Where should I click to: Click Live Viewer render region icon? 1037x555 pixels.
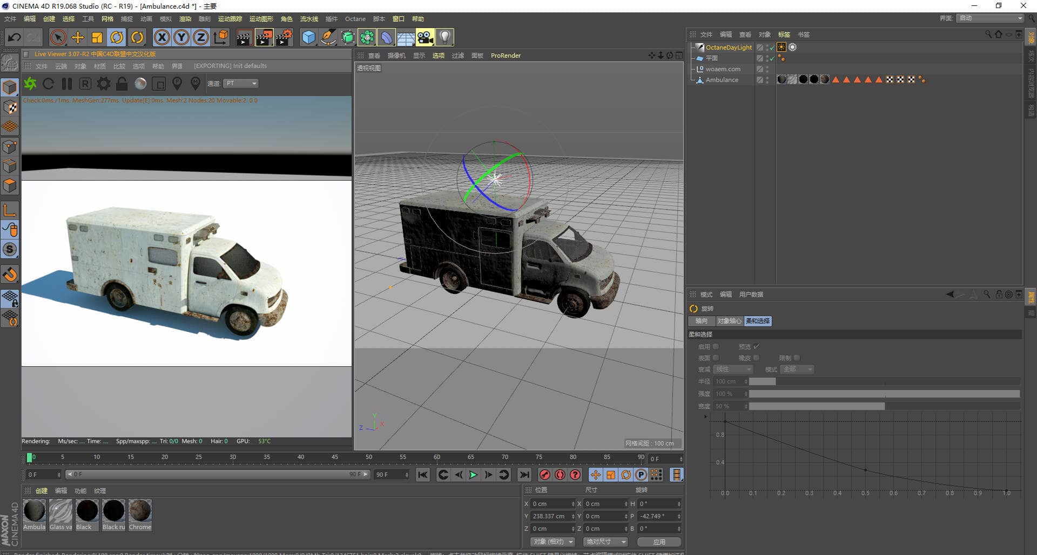coord(159,84)
